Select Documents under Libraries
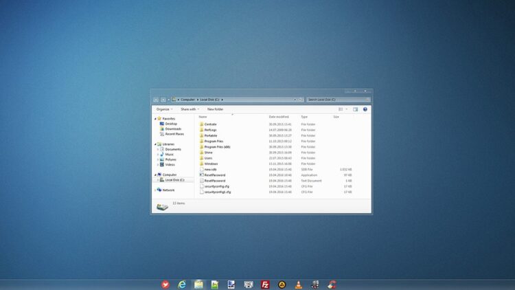 (172, 149)
